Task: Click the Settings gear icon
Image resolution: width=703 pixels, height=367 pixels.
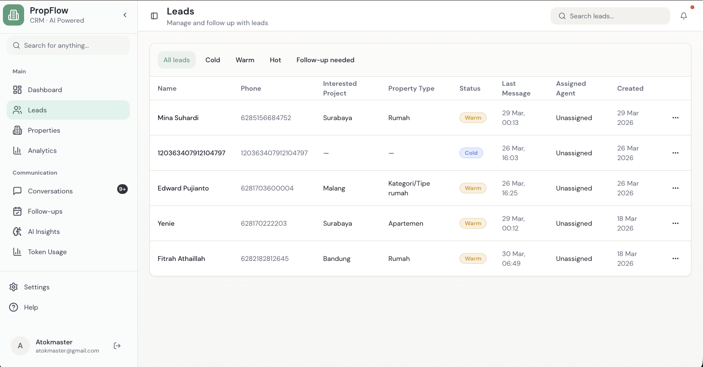Action: (x=14, y=287)
